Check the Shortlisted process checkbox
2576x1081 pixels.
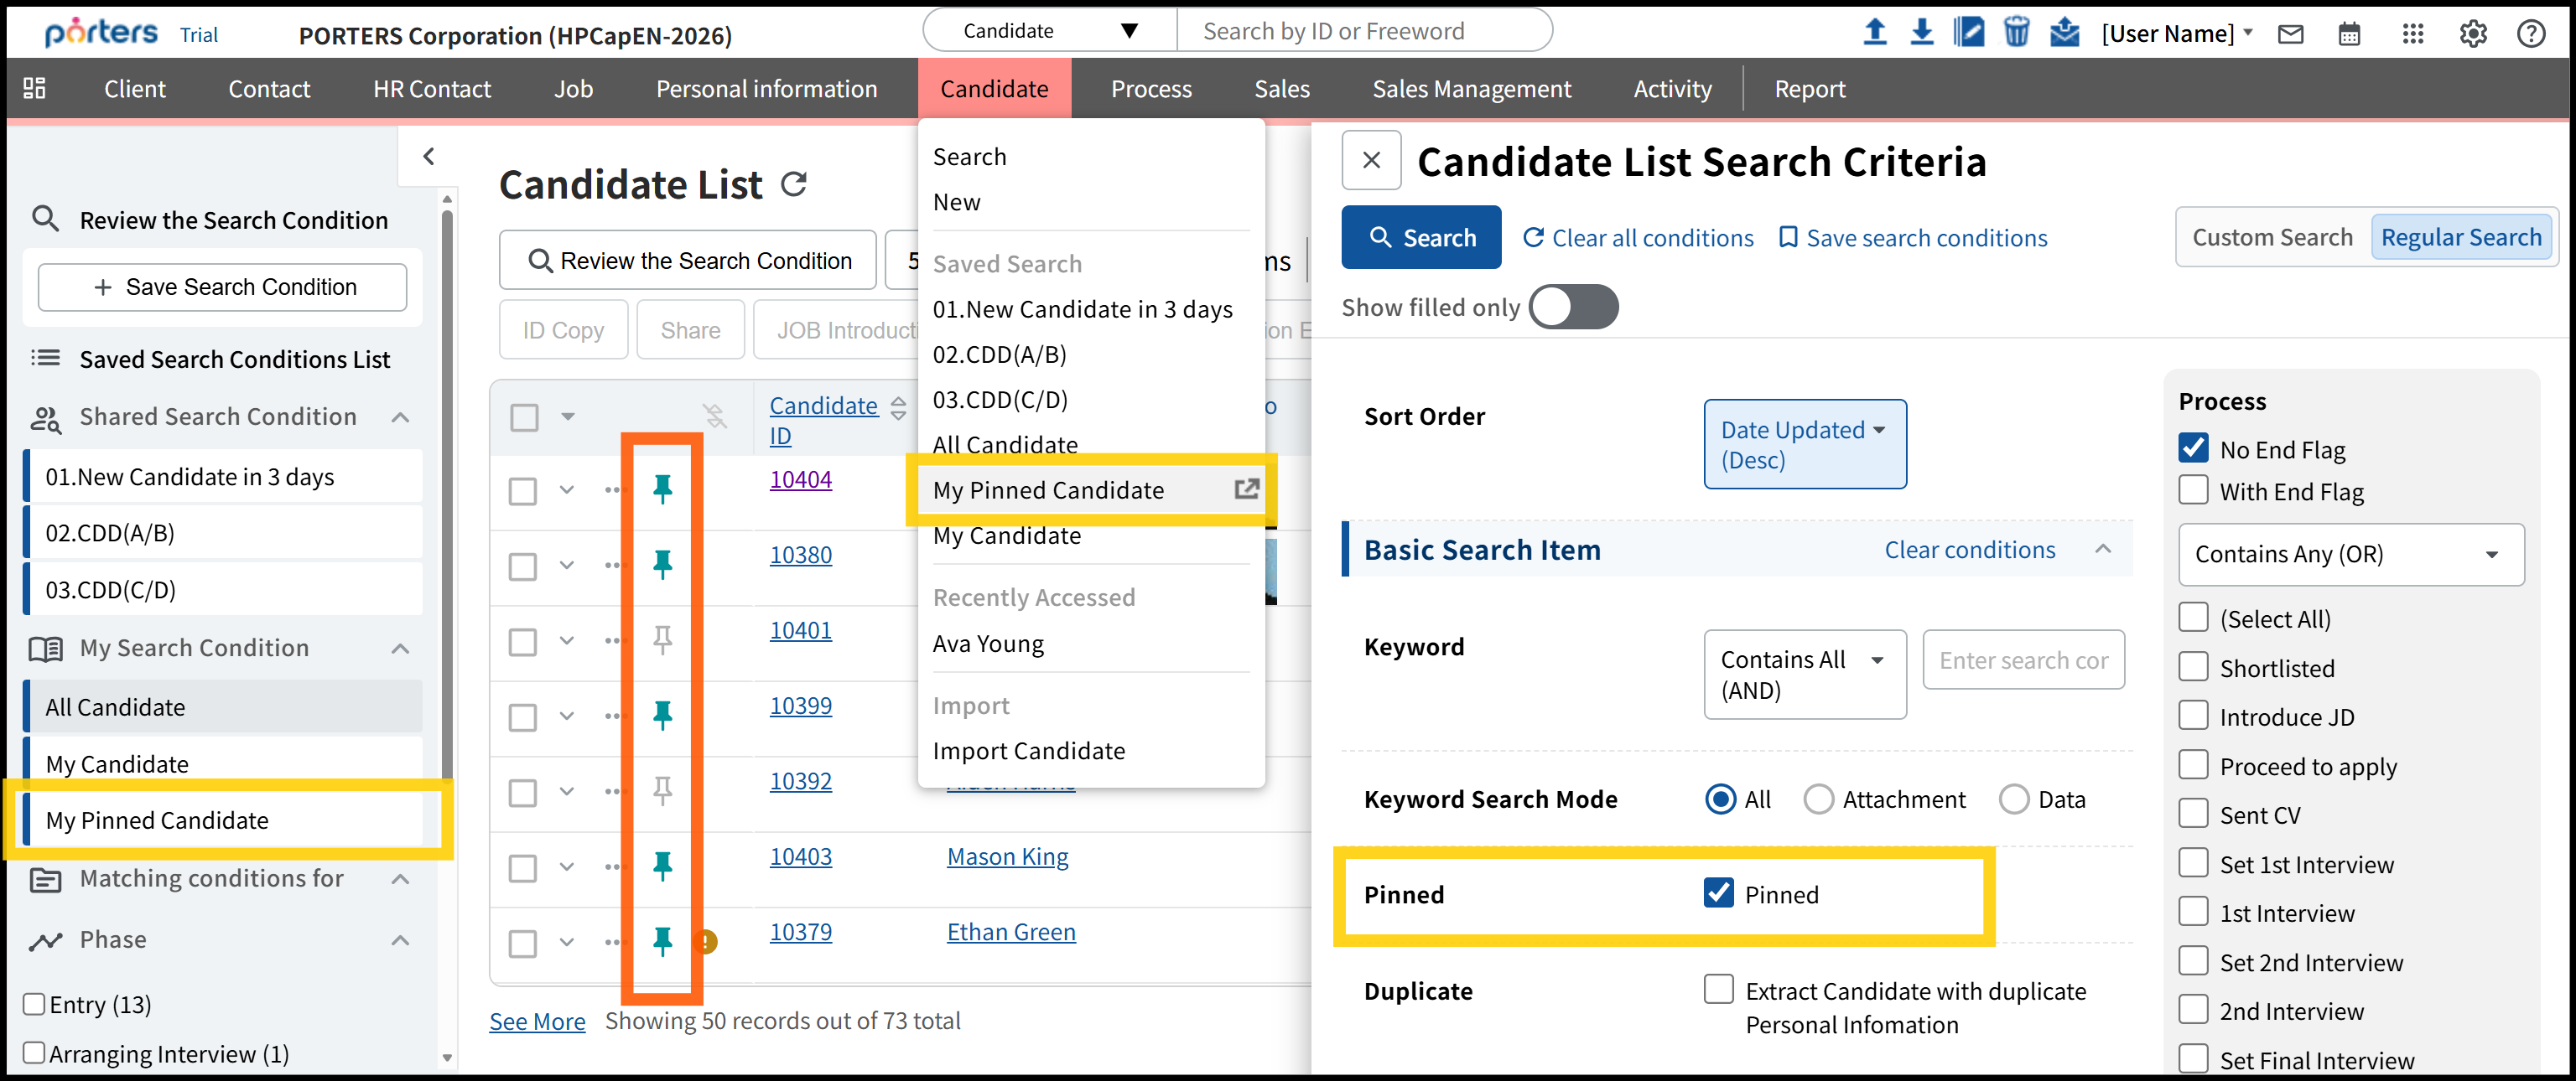coord(2193,667)
